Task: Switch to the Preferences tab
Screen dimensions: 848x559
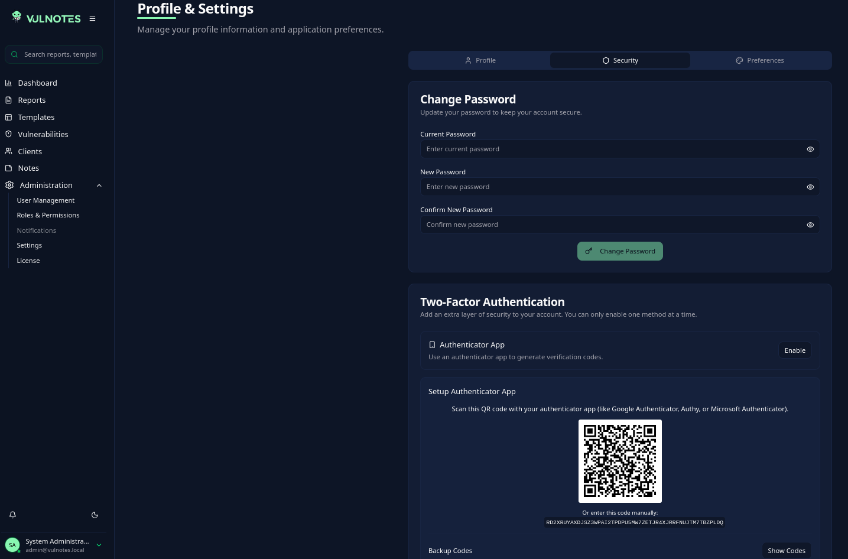Action: pos(760,60)
